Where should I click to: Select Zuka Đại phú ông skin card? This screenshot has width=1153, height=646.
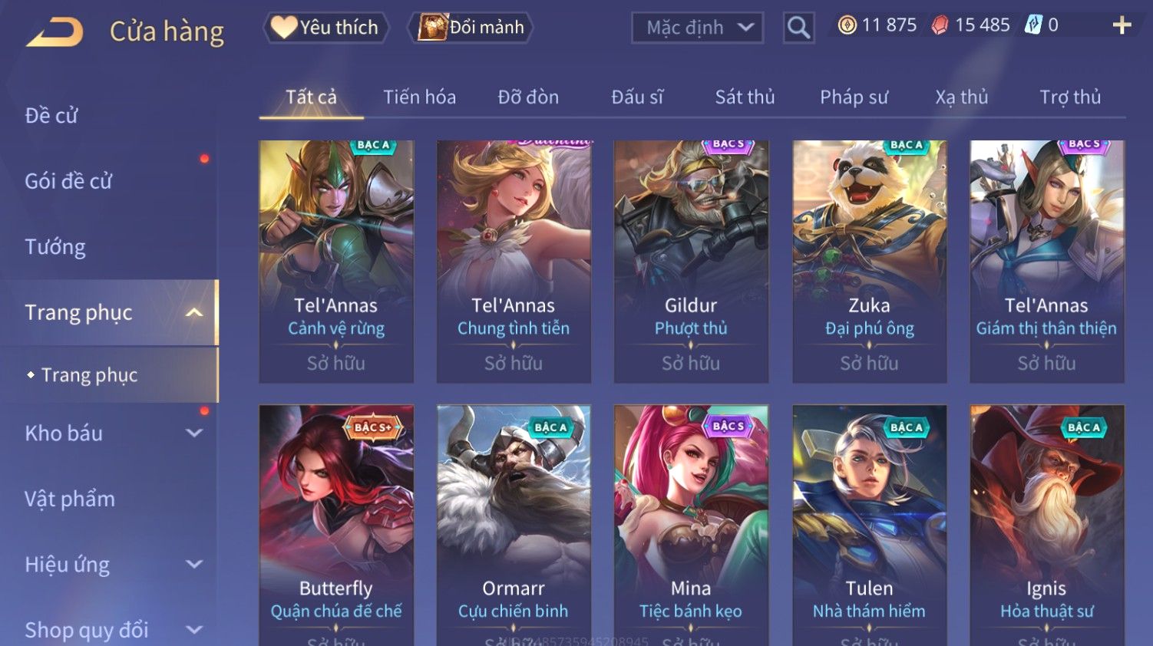point(869,262)
